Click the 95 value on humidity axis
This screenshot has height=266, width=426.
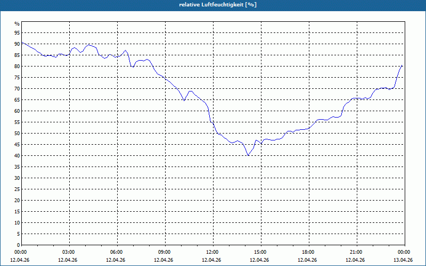pos(17,33)
